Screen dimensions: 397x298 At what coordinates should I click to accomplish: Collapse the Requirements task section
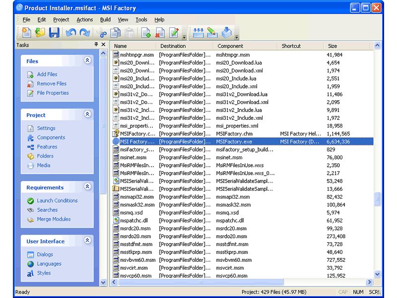(87, 187)
